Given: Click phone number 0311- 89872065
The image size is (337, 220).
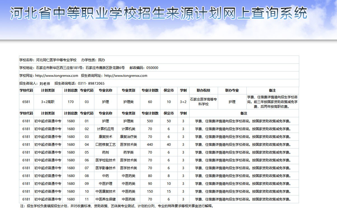Looking at the screenshot, I should point(91,83).
